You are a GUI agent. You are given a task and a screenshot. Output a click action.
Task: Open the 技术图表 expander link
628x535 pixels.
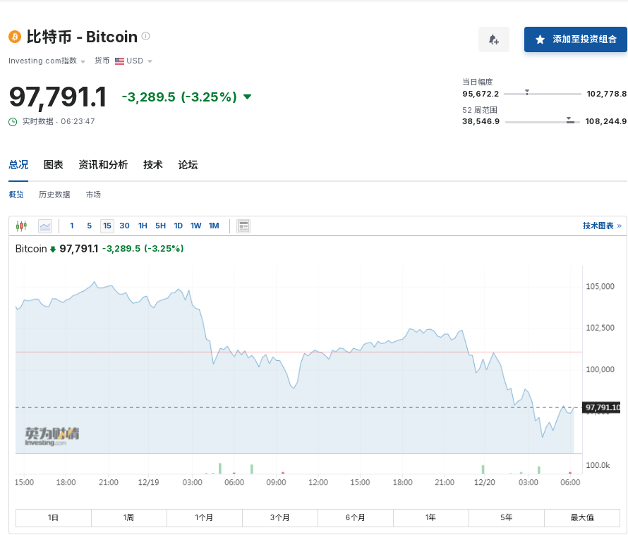pos(601,226)
